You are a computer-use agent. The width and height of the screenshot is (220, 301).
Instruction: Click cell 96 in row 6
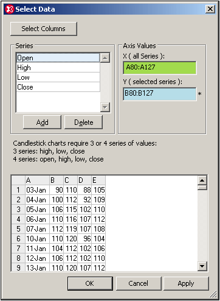(84, 239)
